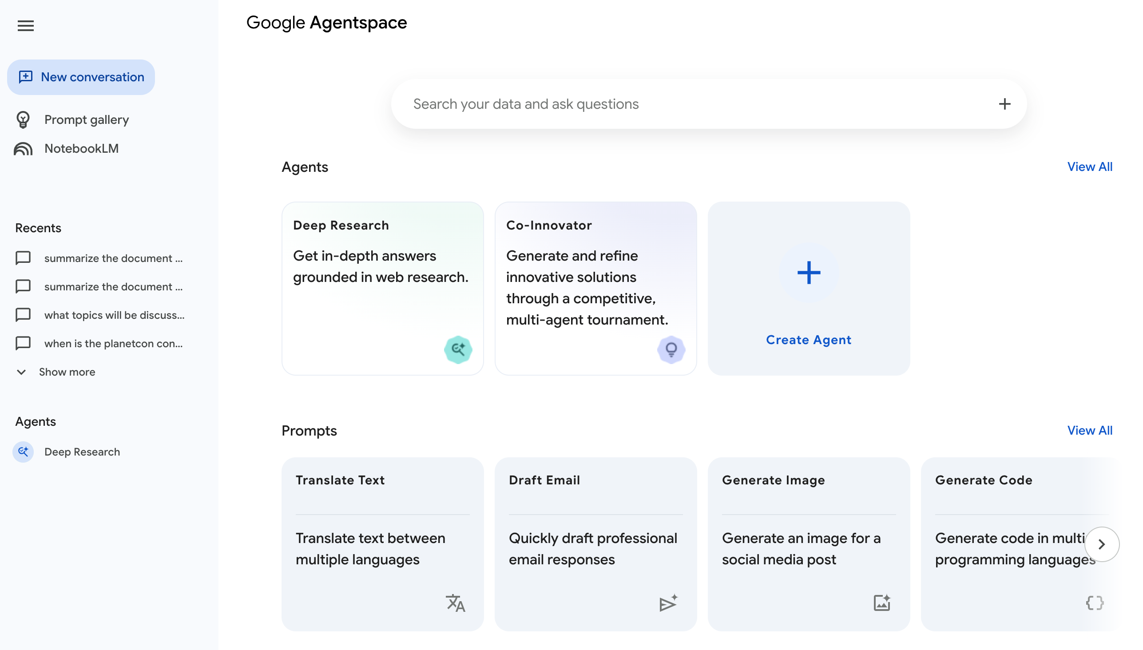Viewport: 1143px width, 650px height.
Task: Click the NotebookLM rainbow icon
Action: 23,149
